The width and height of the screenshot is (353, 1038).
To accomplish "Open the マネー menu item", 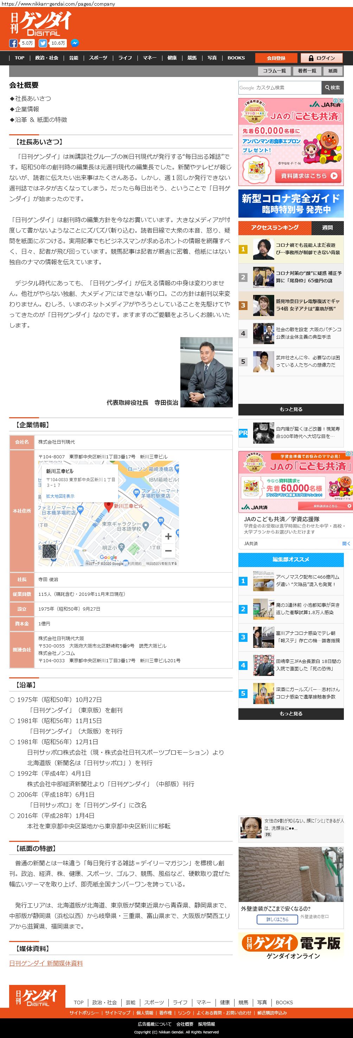I will click(149, 58).
